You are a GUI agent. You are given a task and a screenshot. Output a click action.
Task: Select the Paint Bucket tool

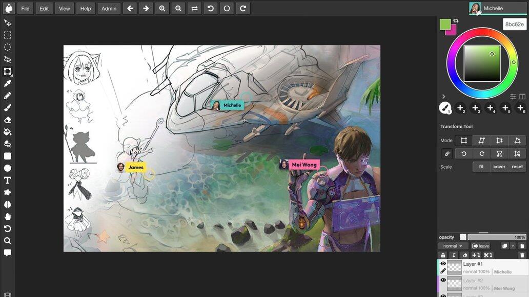(x=7, y=132)
